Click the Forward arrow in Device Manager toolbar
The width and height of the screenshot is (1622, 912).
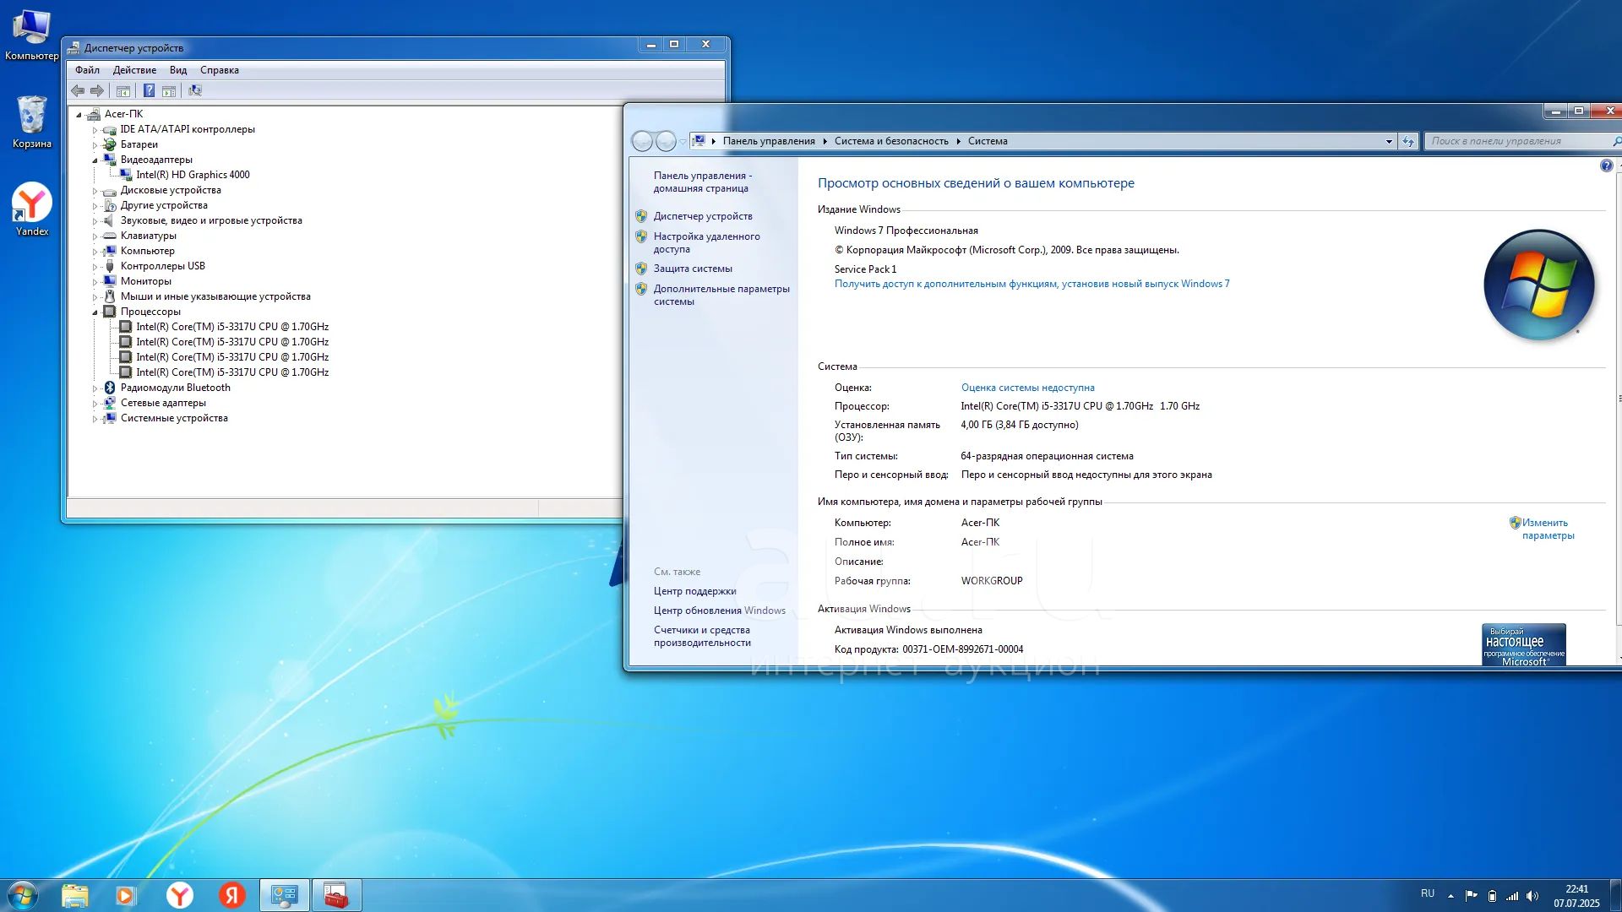pyautogui.click(x=97, y=90)
